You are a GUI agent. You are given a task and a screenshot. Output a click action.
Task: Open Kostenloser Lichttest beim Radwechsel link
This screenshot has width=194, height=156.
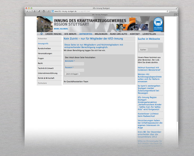[148, 115]
